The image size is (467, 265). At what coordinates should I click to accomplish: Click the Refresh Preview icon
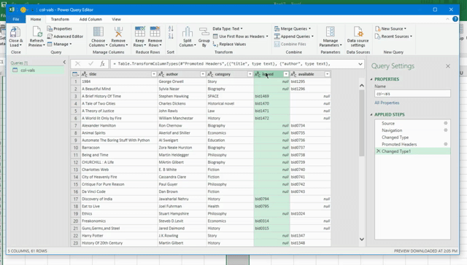coord(36,36)
